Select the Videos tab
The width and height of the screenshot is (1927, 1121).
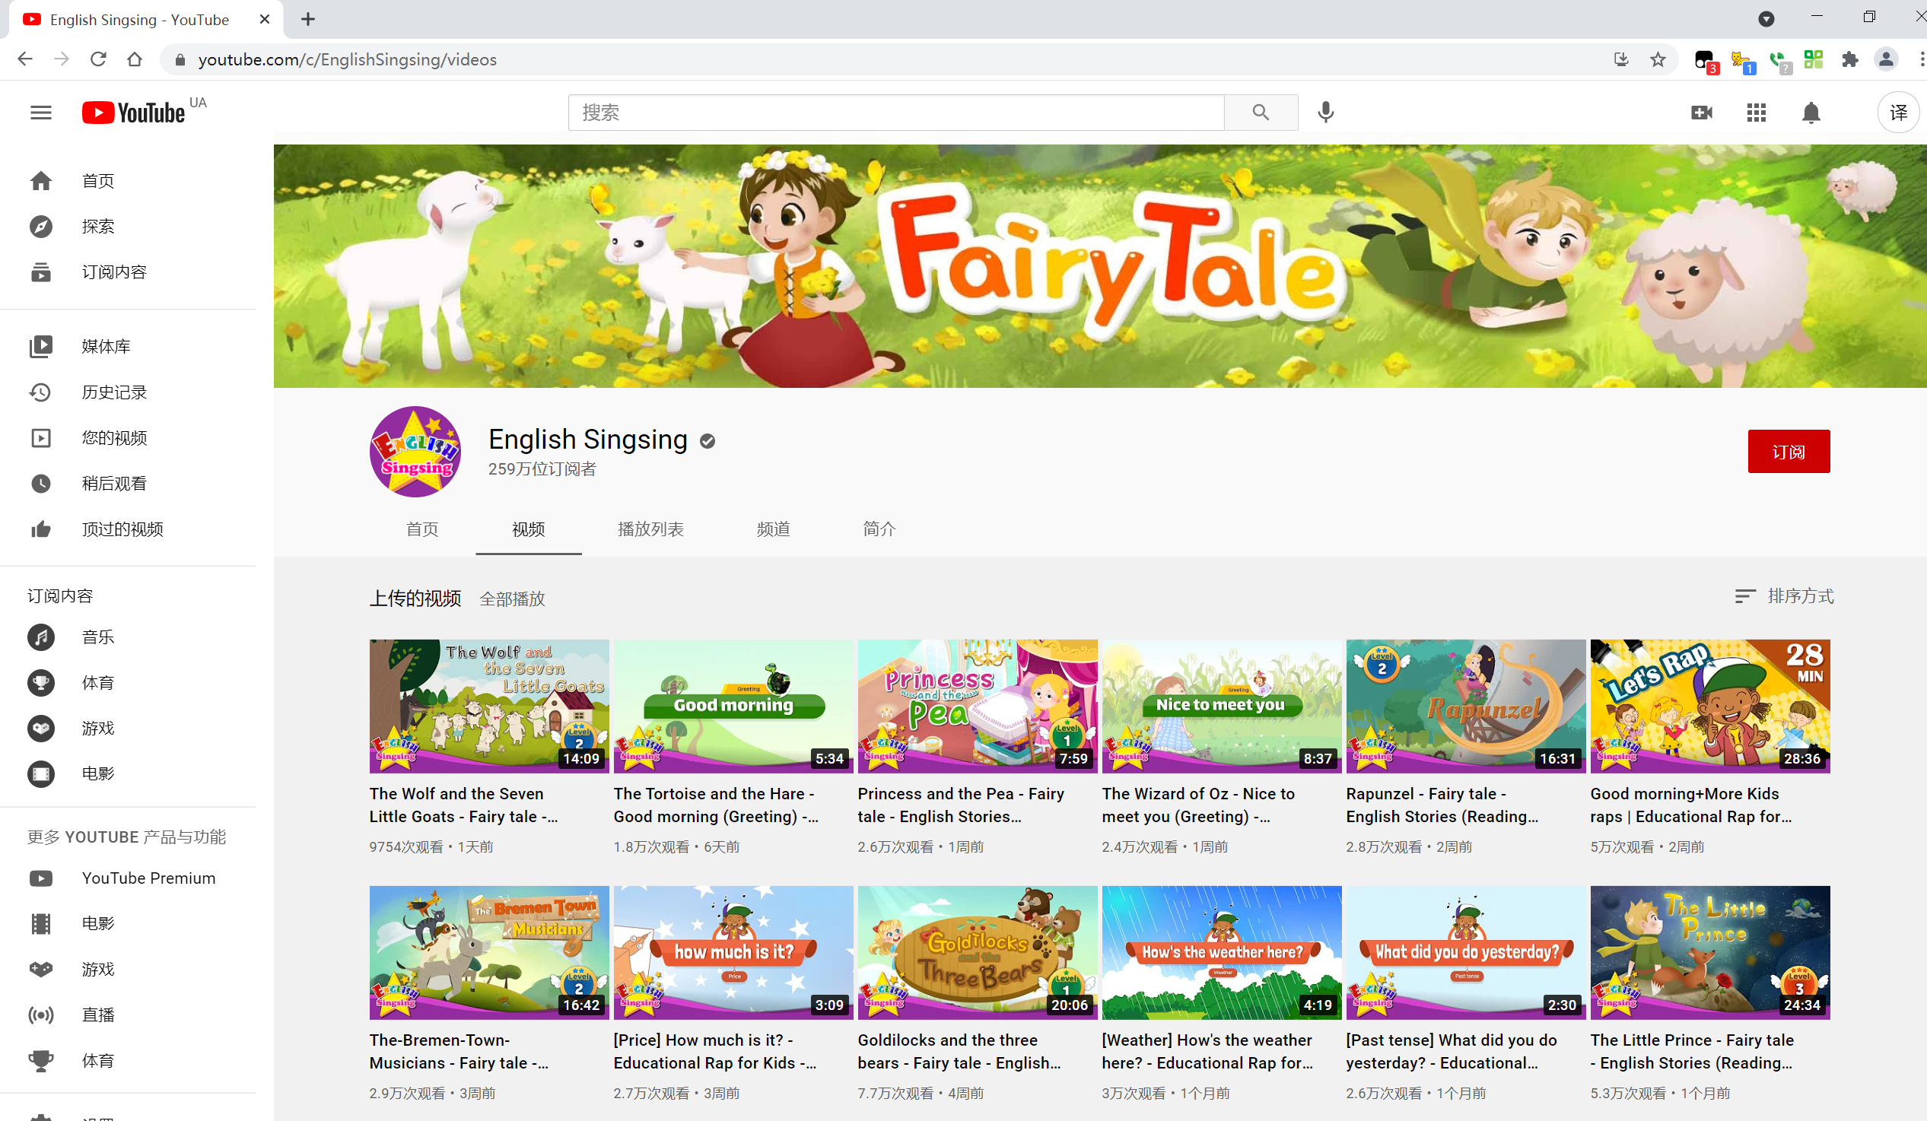tap(529, 529)
